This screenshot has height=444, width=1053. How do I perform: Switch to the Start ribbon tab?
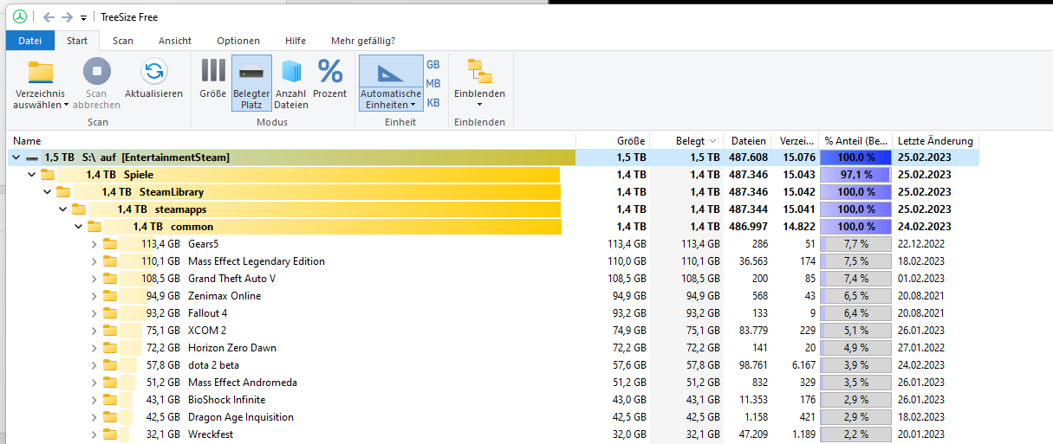(x=77, y=41)
